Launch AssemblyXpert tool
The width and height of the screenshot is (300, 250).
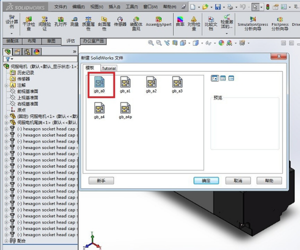158,21
